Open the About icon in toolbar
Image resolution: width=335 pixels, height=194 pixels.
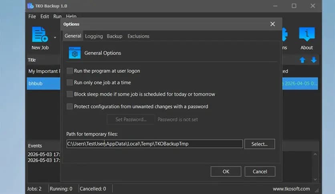click(307, 34)
